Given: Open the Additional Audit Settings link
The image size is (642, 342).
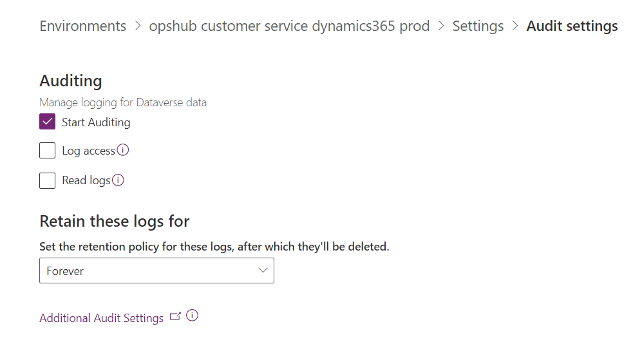Looking at the screenshot, I should click(x=102, y=318).
